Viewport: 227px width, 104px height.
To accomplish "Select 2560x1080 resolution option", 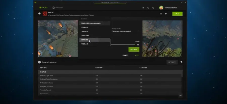I will [95, 36].
